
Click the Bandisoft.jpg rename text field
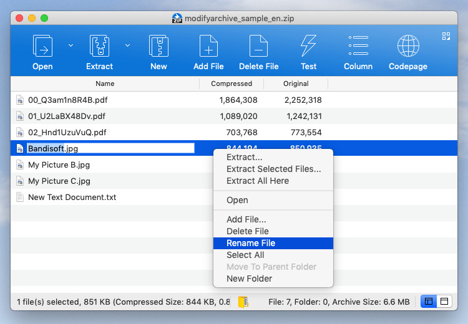[110, 148]
